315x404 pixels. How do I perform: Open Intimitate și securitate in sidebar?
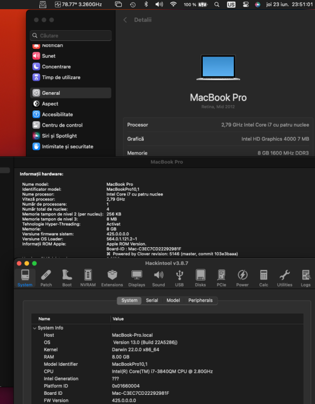71,147
